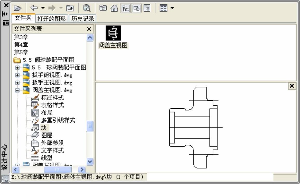Open the Search icon with magnifier
The height and width of the screenshot is (184, 300).
pos(87,8)
